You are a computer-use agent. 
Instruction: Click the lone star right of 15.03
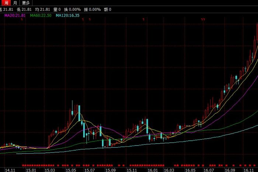pyautogui.click(x=58, y=165)
